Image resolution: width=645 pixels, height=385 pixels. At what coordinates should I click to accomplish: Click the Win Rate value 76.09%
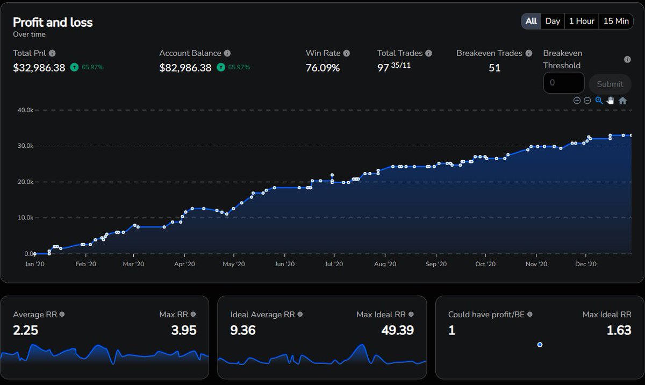click(323, 68)
